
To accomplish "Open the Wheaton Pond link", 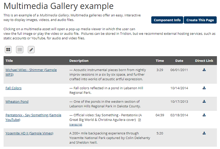I will point(17,101).
